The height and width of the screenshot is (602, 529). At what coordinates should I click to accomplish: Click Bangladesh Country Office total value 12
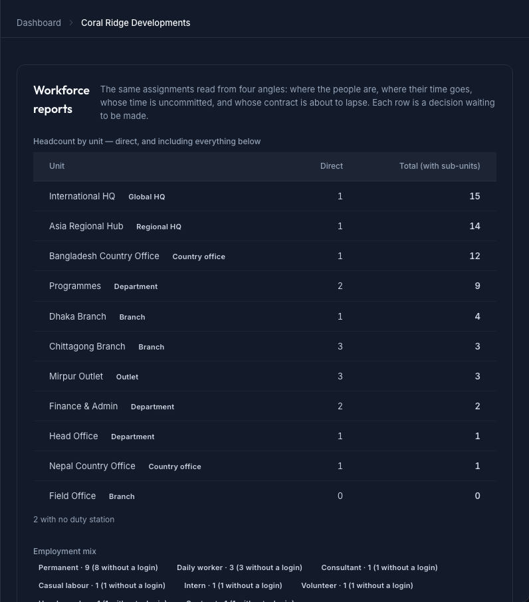[x=475, y=256]
